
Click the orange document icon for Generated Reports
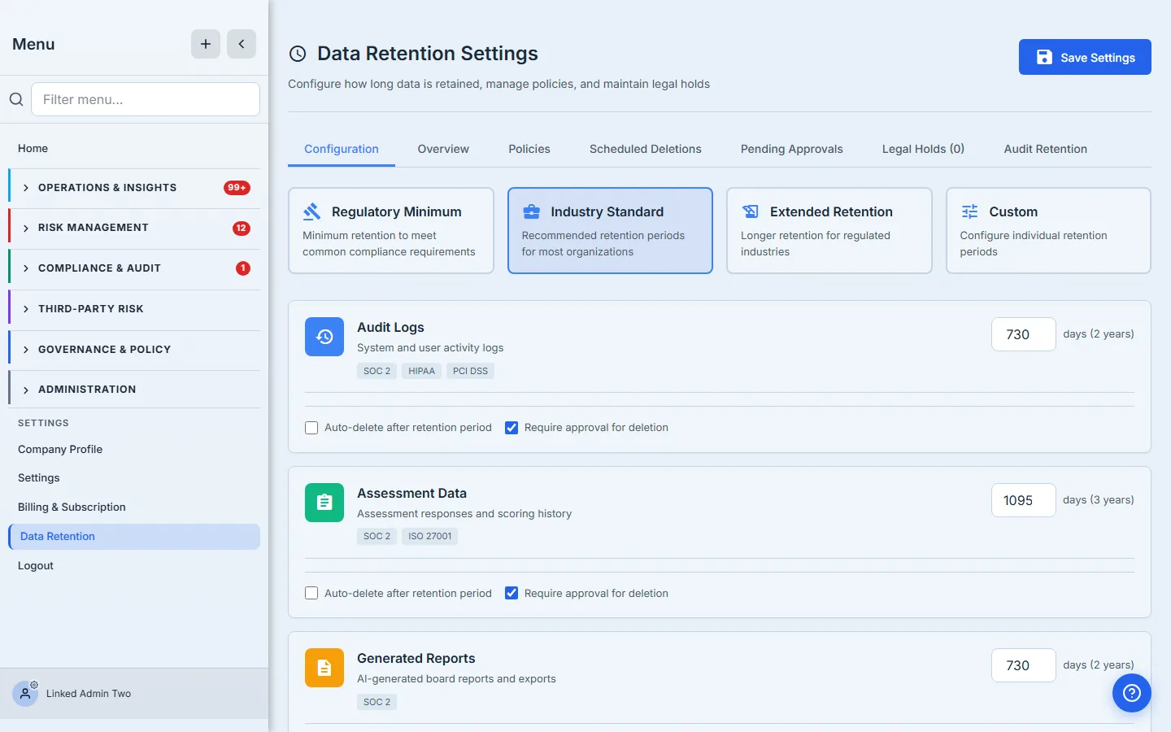(x=324, y=668)
